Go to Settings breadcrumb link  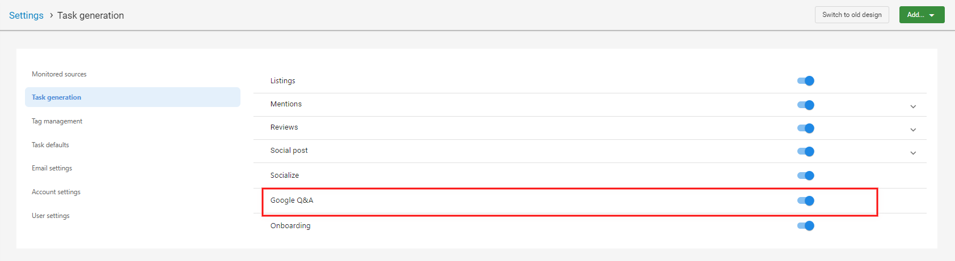(x=26, y=15)
